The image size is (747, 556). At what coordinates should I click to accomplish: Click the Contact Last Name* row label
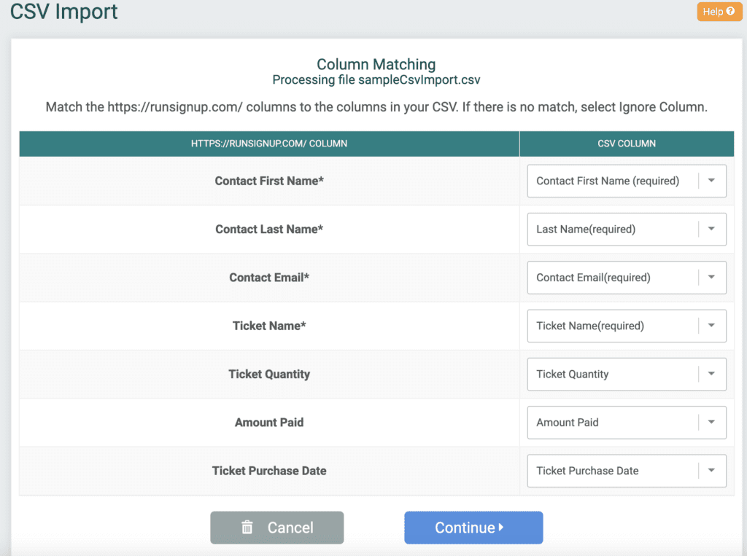pos(269,229)
